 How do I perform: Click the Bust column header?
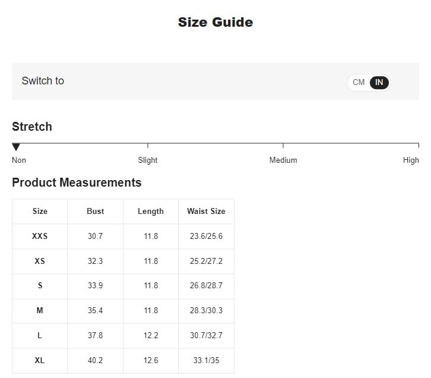95,211
